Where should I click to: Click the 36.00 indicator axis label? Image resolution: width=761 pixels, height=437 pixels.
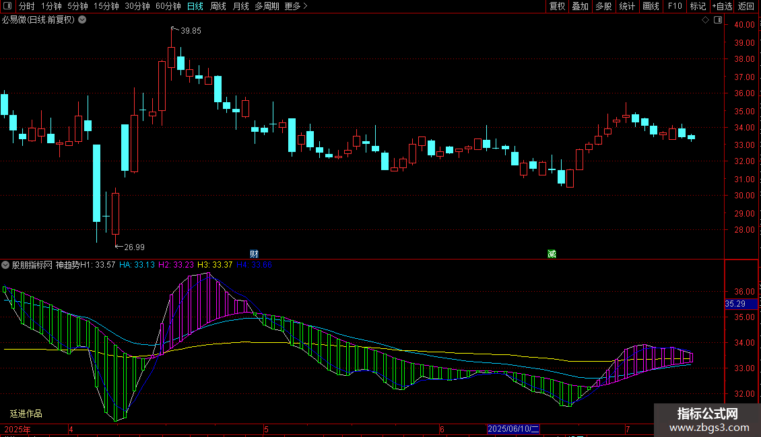tap(744, 292)
